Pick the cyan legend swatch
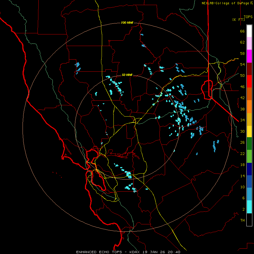Viewport: 254px width, 254px height. pyautogui.click(x=249, y=207)
